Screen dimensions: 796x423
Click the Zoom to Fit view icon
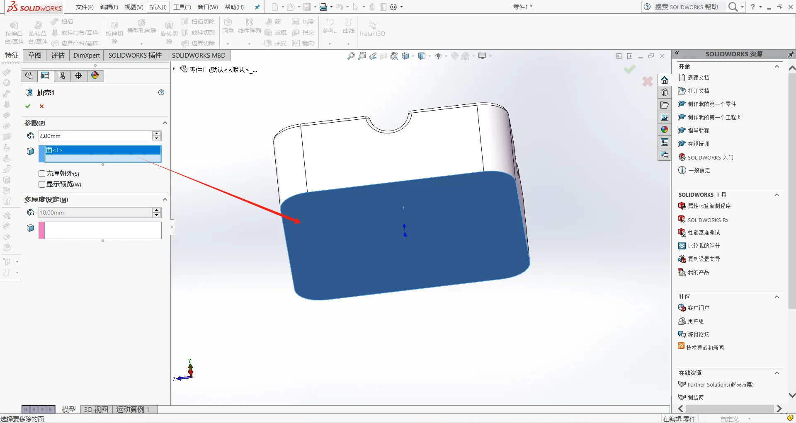(x=351, y=56)
